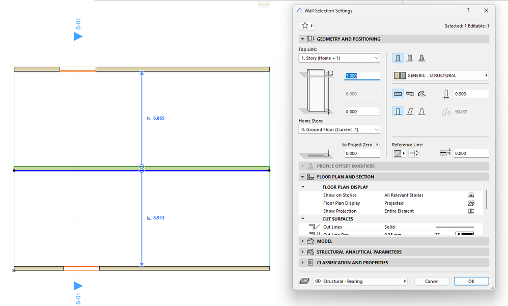
Task: Click Floor Plan Display row icon
Action: (471, 203)
